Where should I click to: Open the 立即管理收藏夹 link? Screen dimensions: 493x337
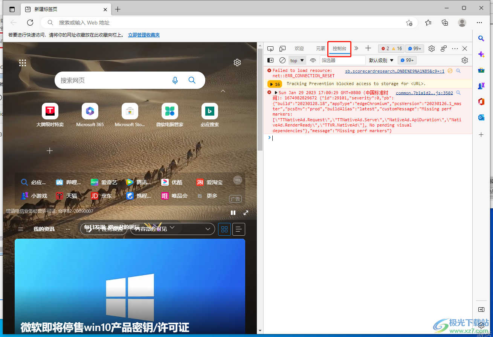pos(144,35)
